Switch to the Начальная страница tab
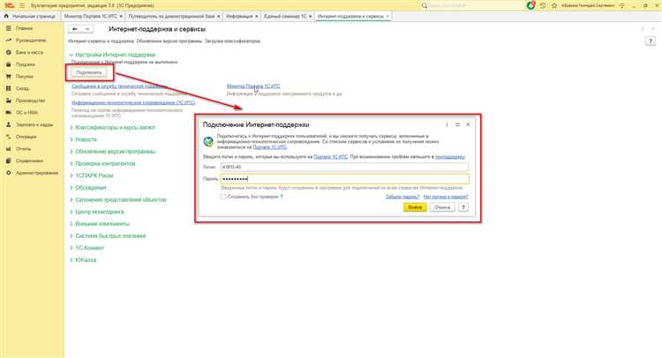This screenshot has height=358, width=662. [30, 16]
